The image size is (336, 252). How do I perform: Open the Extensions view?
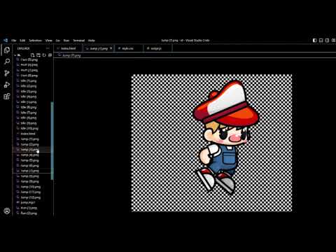point(7,96)
